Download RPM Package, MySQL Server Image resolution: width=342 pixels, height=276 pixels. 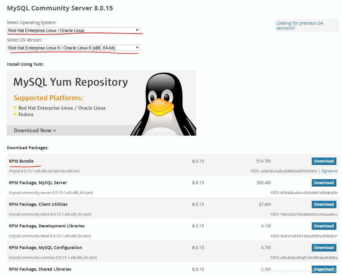[324, 183]
